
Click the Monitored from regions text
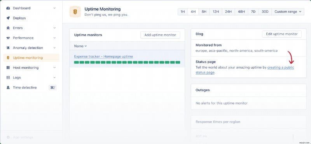point(236,51)
